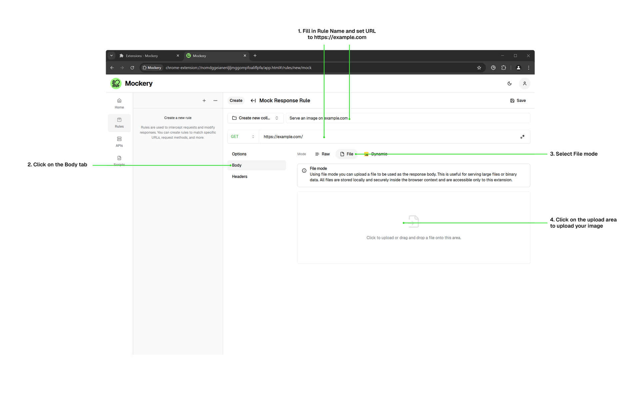
Task: Bookmark this page with star icon
Action: [479, 68]
